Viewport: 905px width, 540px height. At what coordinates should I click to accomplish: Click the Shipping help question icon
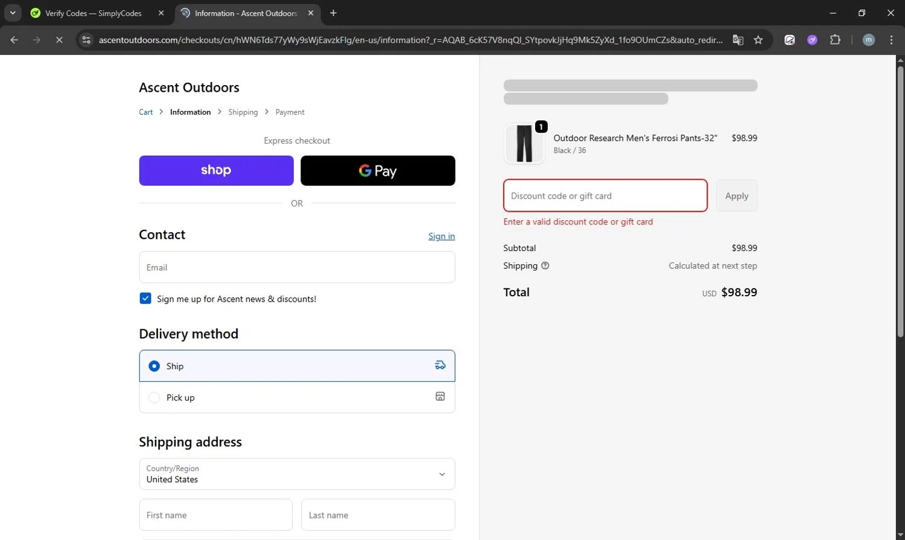tap(545, 265)
